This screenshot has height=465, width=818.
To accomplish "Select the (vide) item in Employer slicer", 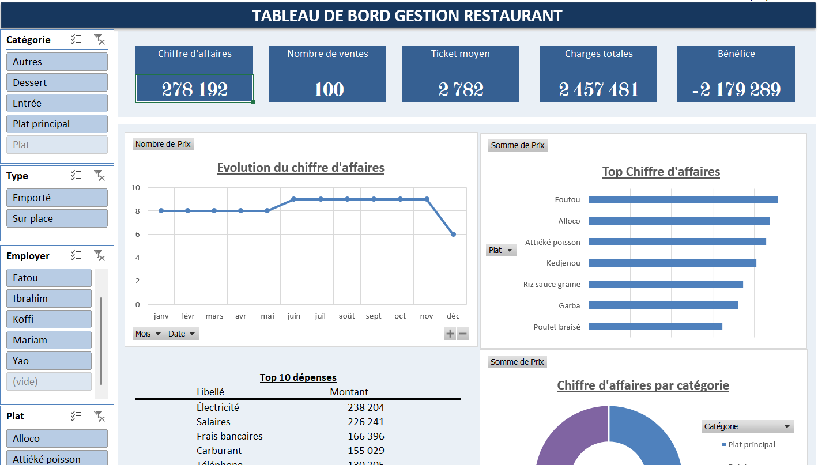I will coord(49,381).
